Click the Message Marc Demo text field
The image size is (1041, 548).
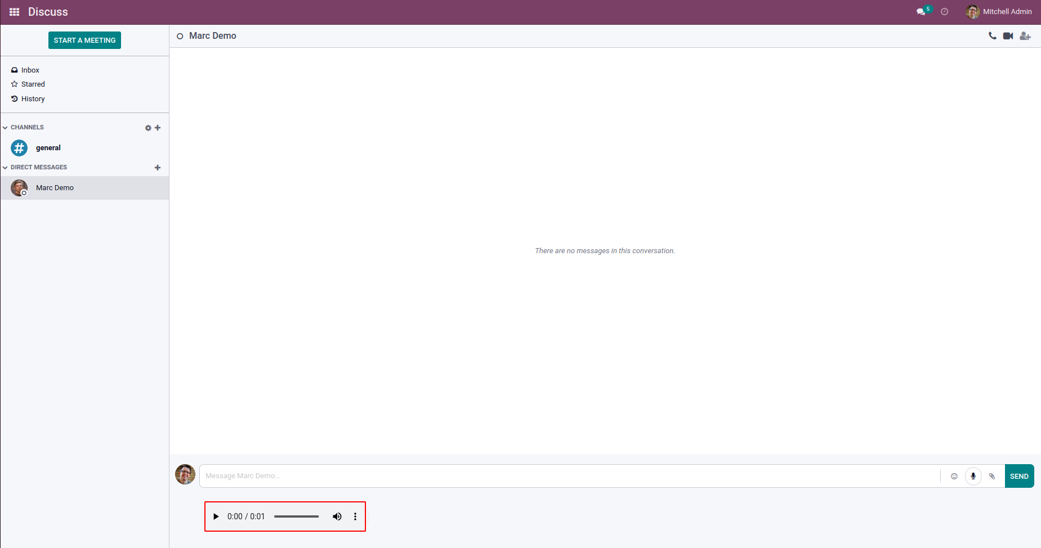pos(570,476)
